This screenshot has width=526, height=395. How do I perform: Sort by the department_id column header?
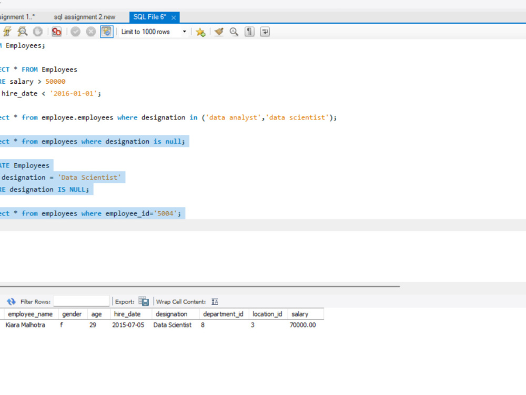click(x=224, y=314)
